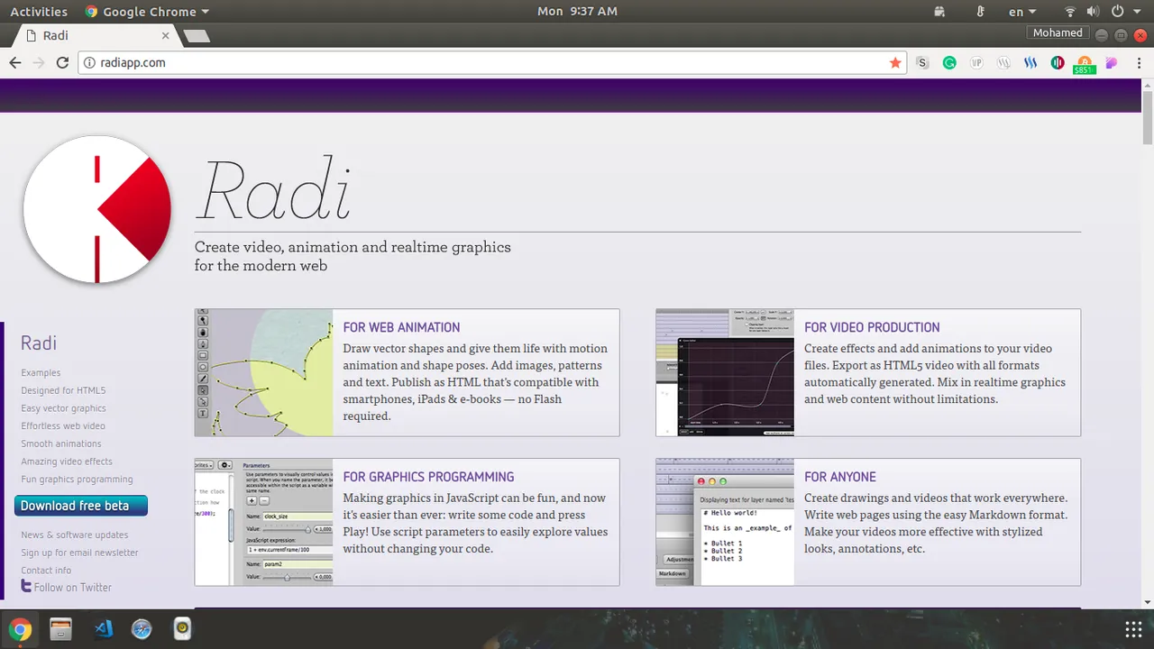Image resolution: width=1154 pixels, height=649 pixels.
Task: Click the Follow on Twitter link
Action: coord(73,588)
